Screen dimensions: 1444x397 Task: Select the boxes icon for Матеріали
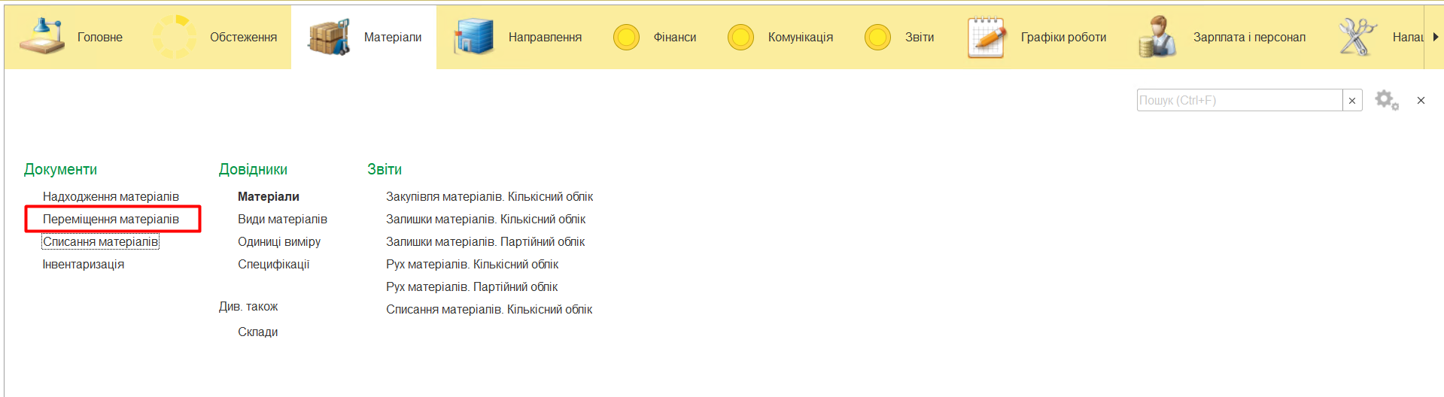point(329,37)
